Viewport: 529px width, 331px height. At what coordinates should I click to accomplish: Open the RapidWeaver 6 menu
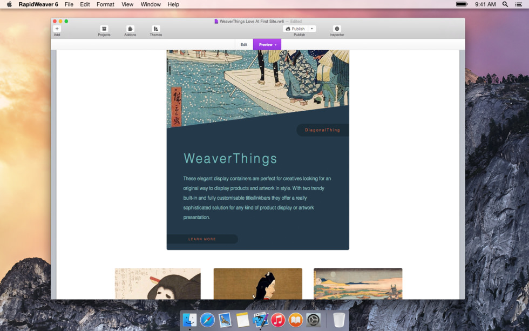(x=38, y=4)
